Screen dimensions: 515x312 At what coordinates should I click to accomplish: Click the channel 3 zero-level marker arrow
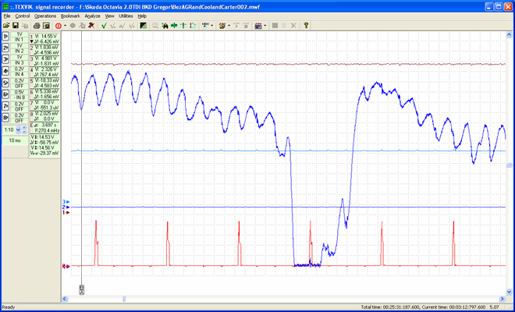pyautogui.click(x=66, y=202)
